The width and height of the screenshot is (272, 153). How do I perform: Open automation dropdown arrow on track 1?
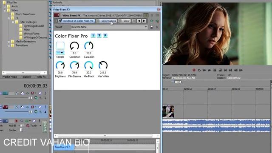[36, 93]
